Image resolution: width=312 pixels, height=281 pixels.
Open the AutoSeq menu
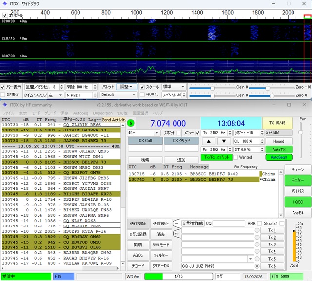(x=80, y=113)
